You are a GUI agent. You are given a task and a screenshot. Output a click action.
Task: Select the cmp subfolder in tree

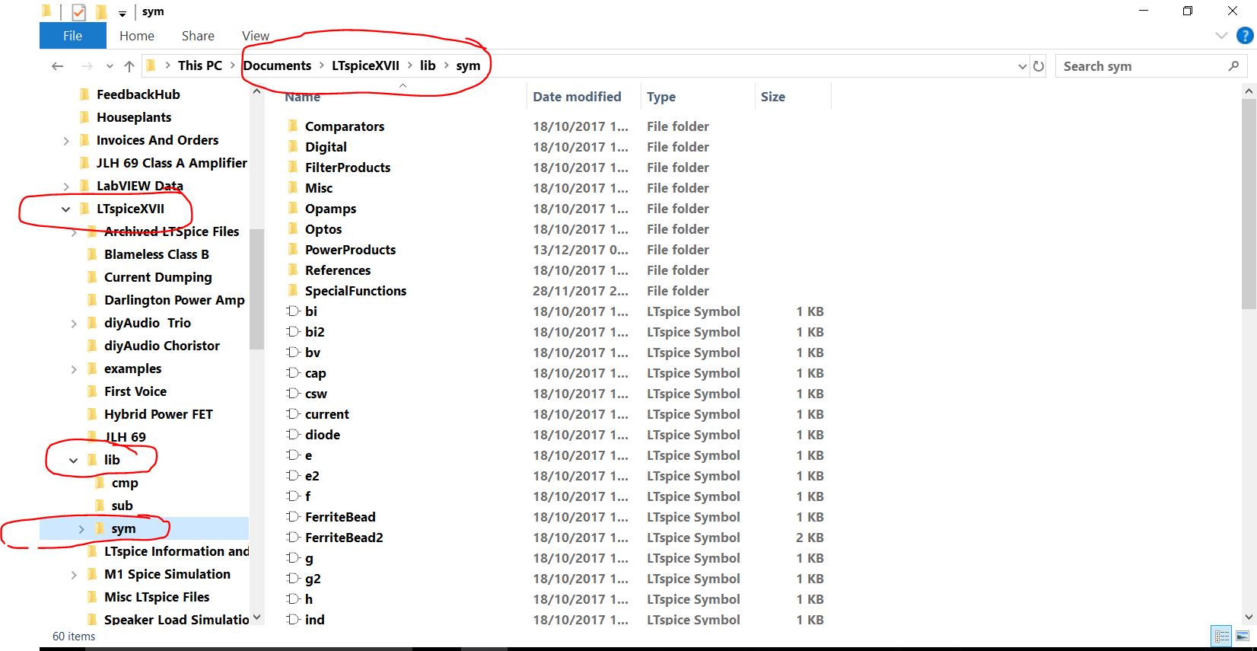tap(125, 483)
